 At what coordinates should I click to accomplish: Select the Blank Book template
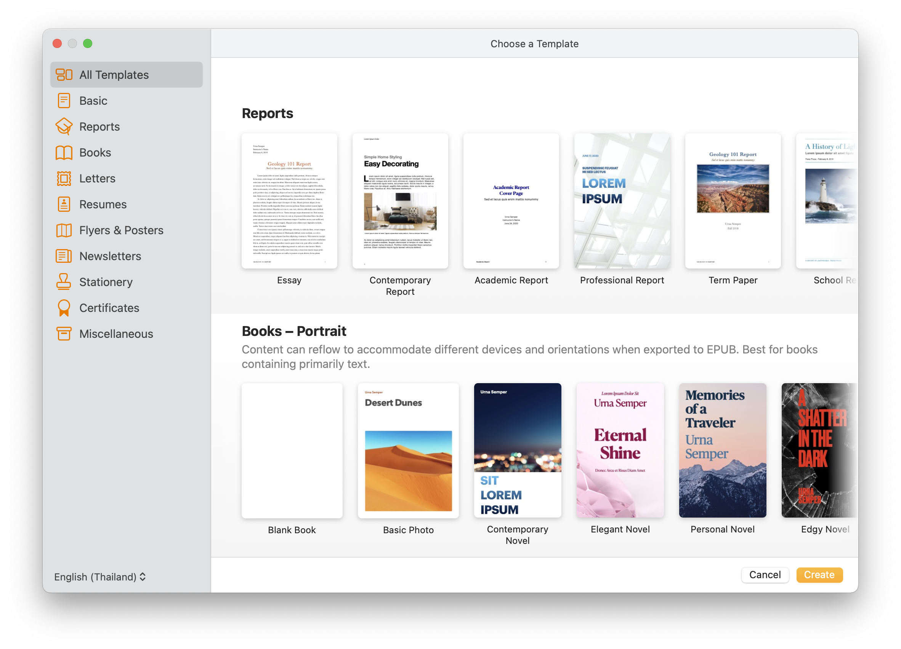pos(292,450)
